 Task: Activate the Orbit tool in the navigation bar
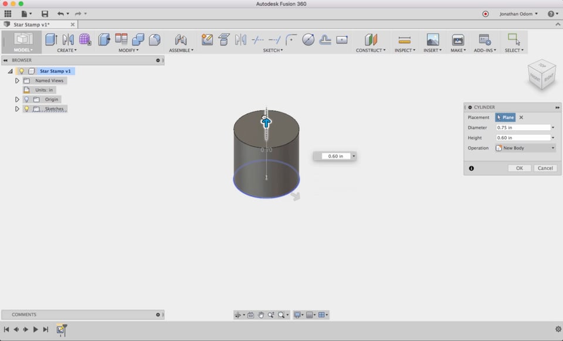(238, 315)
